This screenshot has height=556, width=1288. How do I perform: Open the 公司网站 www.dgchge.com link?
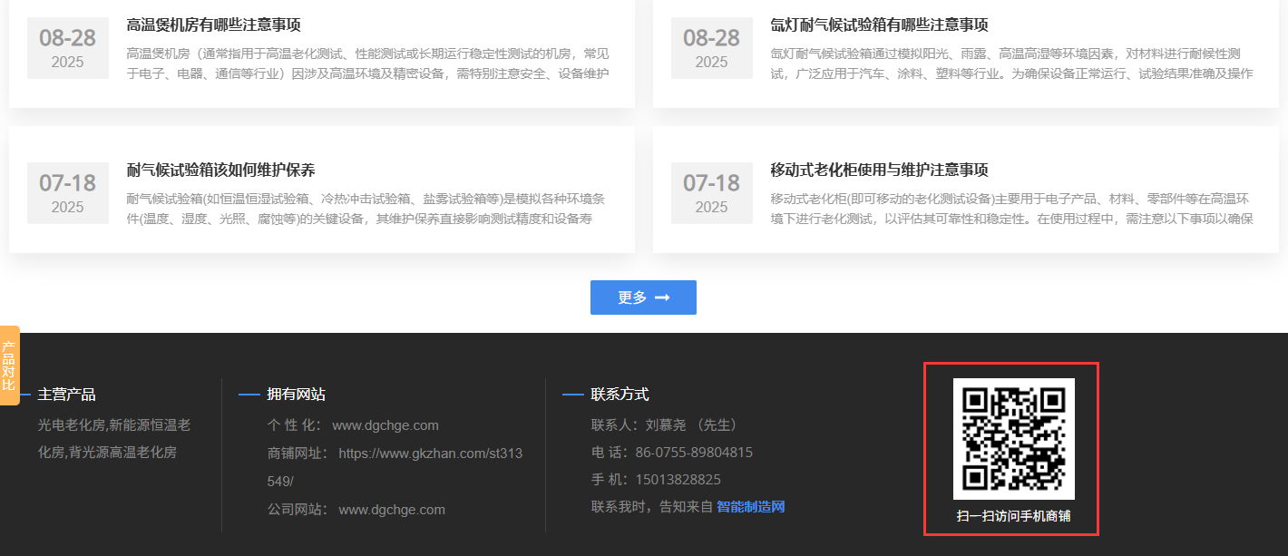click(392, 510)
